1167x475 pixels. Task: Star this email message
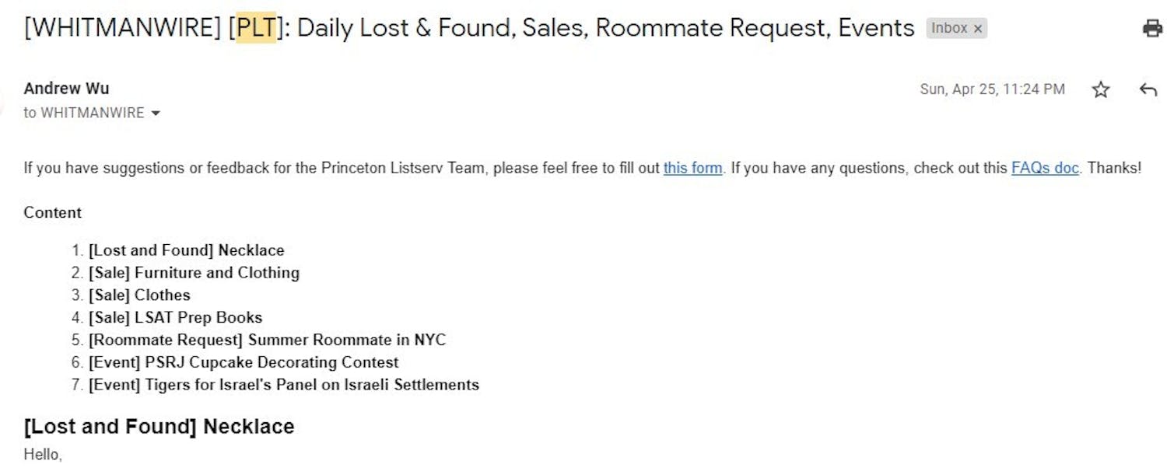[x=1100, y=89]
